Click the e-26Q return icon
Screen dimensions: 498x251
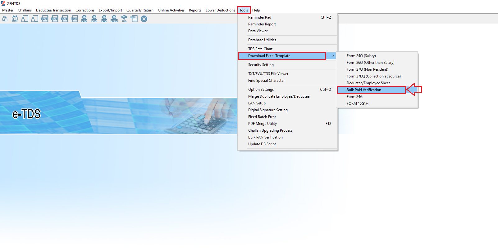click(x=94, y=19)
